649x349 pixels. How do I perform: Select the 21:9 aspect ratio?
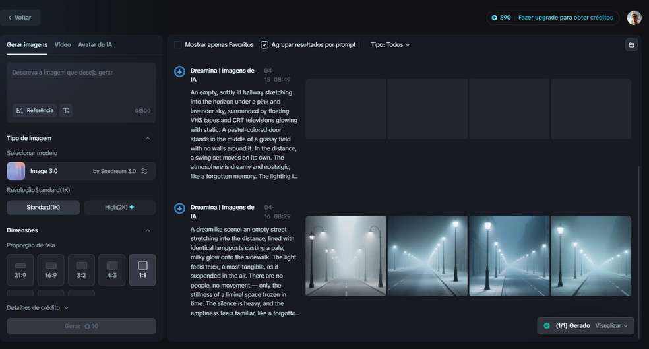tap(20, 270)
